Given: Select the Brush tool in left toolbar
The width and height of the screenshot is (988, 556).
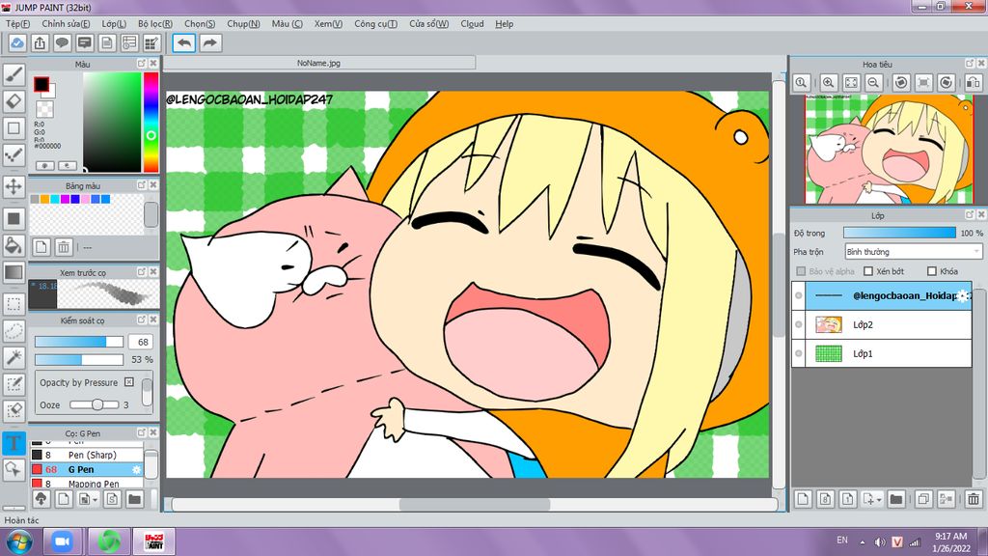Looking at the screenshot, I should [x=14, y=73].
